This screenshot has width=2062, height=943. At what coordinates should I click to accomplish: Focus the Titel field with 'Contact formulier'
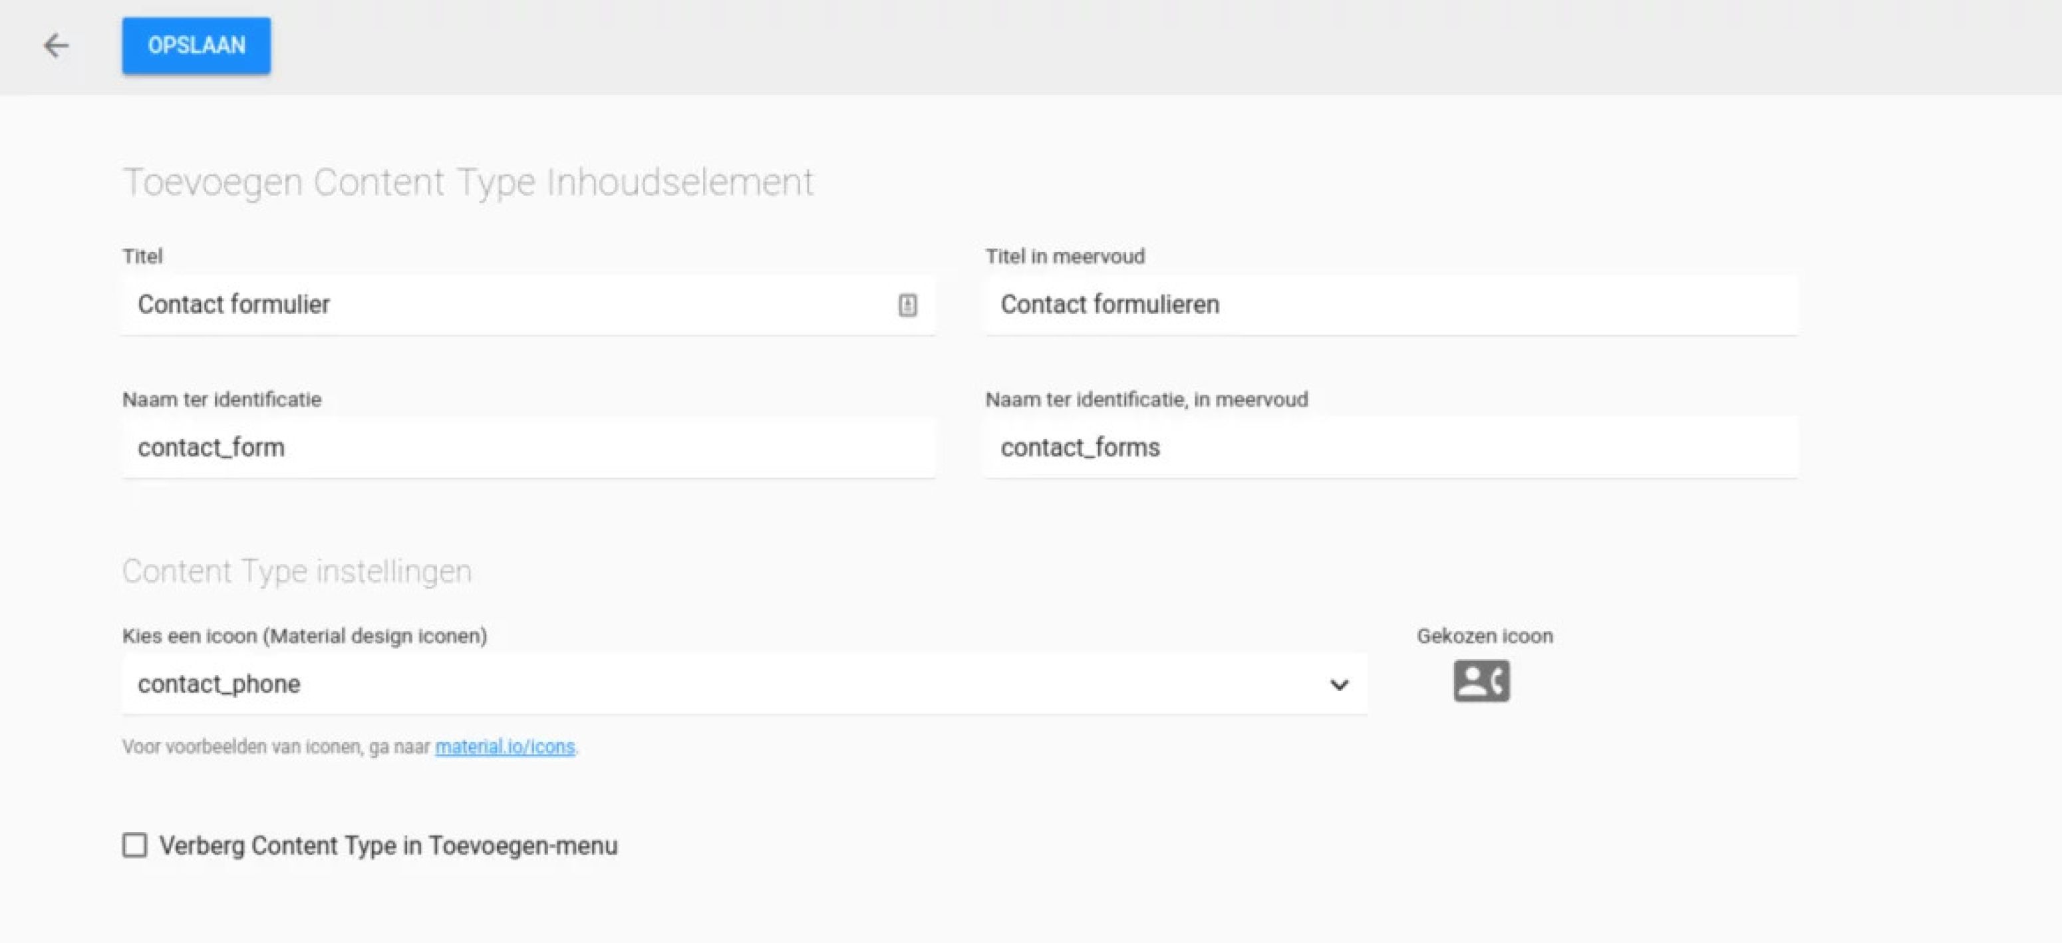(528, 305)
